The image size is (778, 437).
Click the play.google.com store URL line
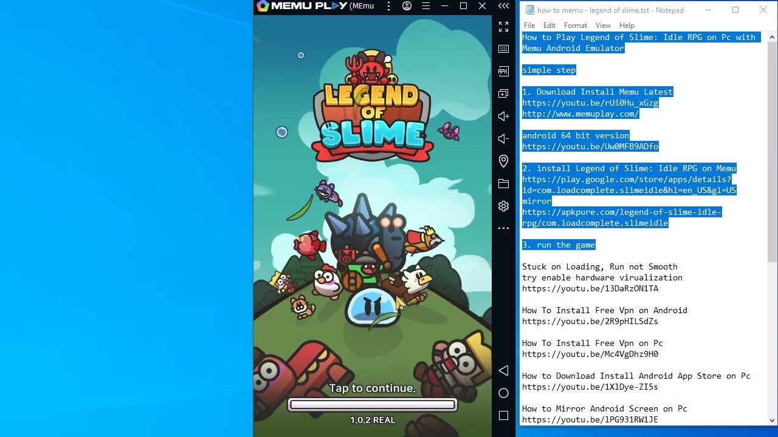(629, 185)
